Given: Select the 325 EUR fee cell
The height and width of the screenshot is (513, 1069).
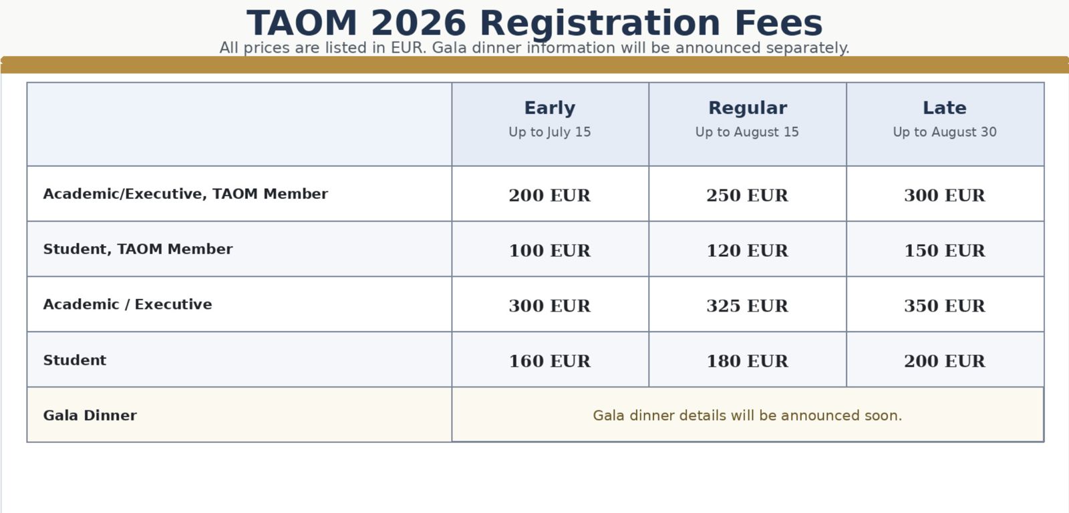Looking at the screenshot, I should pos(747,306).
